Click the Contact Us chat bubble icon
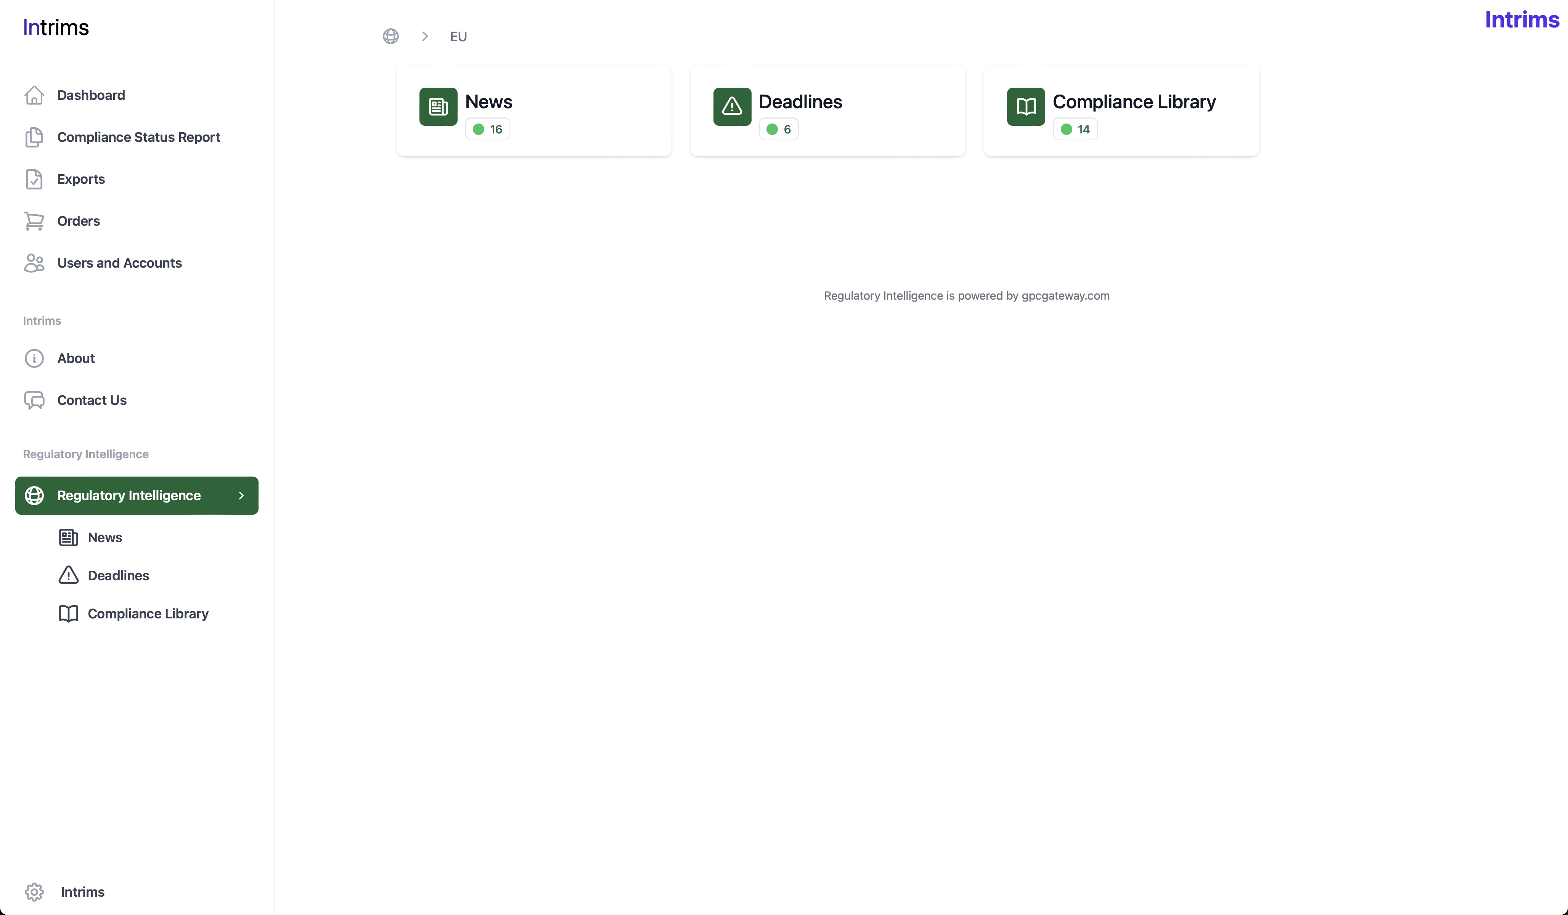1568x915 pixels. coord(34,400)
